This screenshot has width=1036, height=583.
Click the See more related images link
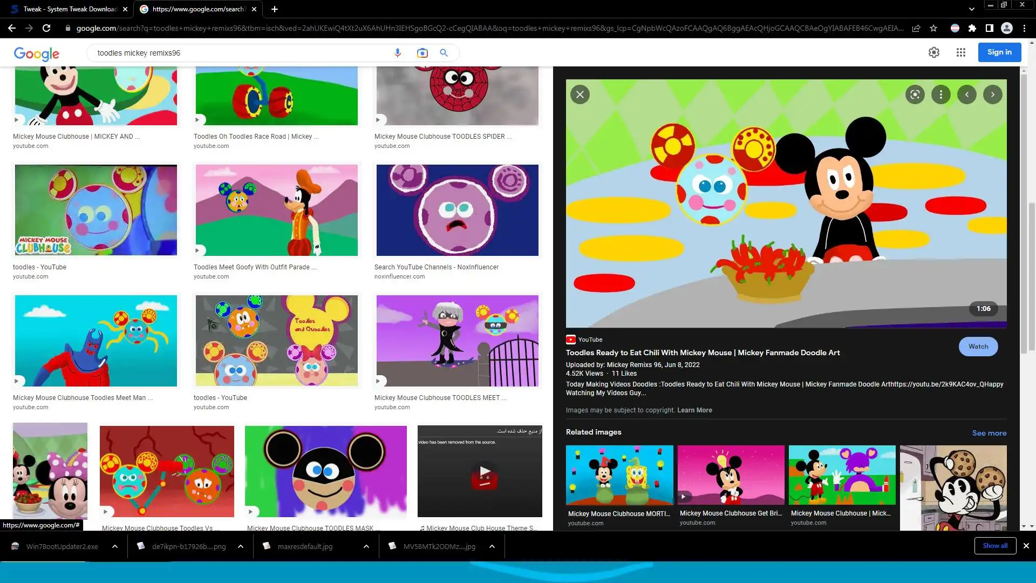989,433
